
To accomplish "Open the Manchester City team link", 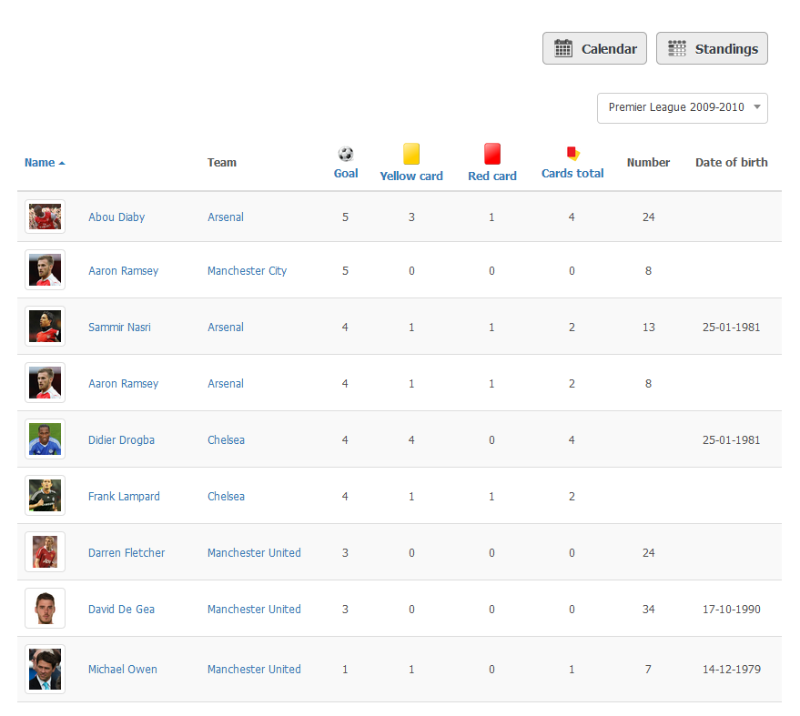I will [247, 271].
